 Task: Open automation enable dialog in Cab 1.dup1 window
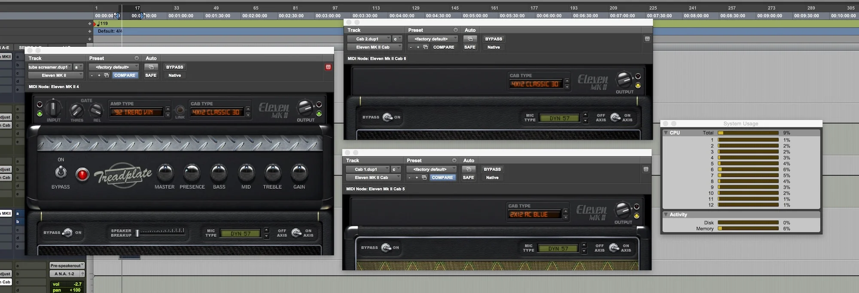tap(469, 169)
